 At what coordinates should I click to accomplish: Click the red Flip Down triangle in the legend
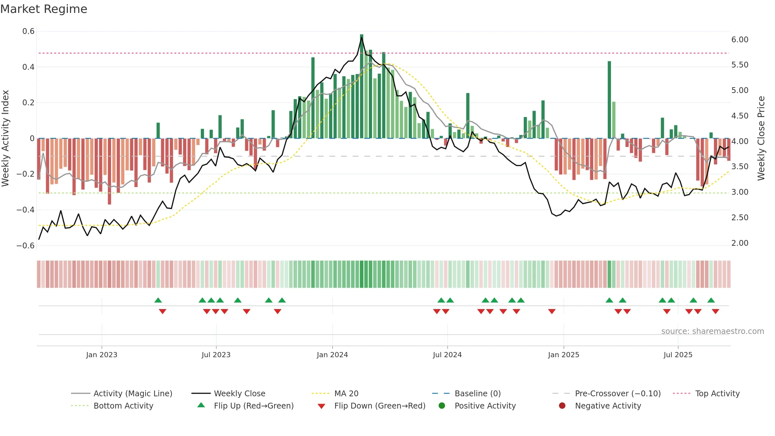(x=321, y=406)
